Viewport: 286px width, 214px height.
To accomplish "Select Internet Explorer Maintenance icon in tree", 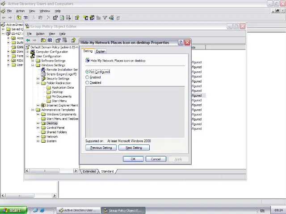I will pos(43,105).
